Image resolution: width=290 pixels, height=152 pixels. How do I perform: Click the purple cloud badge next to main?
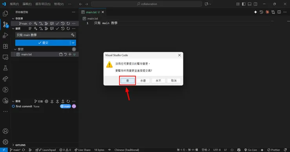74,106
